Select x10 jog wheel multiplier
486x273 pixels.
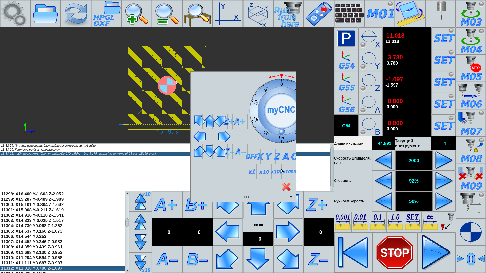(264, 172)
